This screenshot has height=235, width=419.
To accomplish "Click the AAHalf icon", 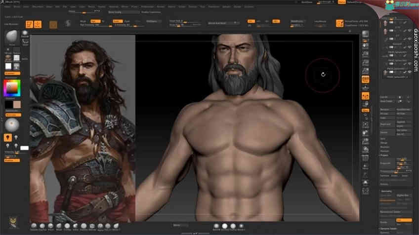I will 366,71.
